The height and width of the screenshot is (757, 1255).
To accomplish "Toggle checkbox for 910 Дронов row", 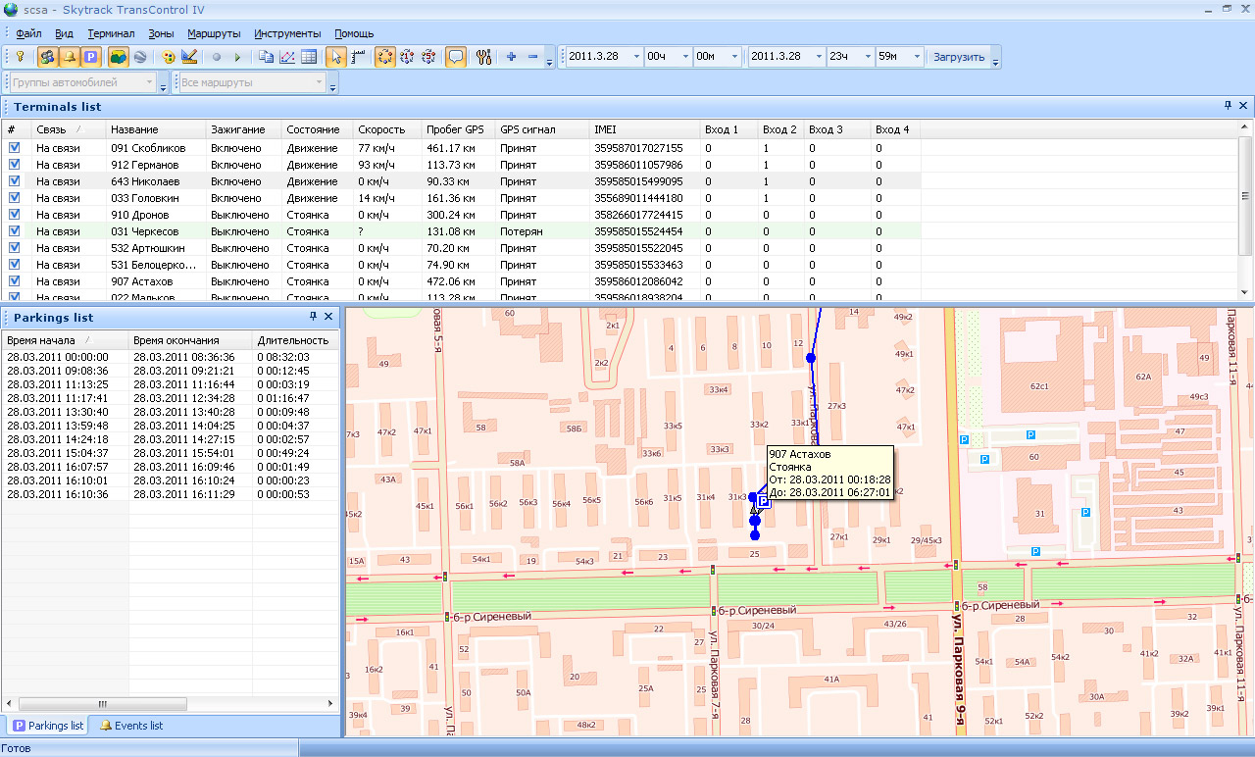I will (x=14, y=215).
